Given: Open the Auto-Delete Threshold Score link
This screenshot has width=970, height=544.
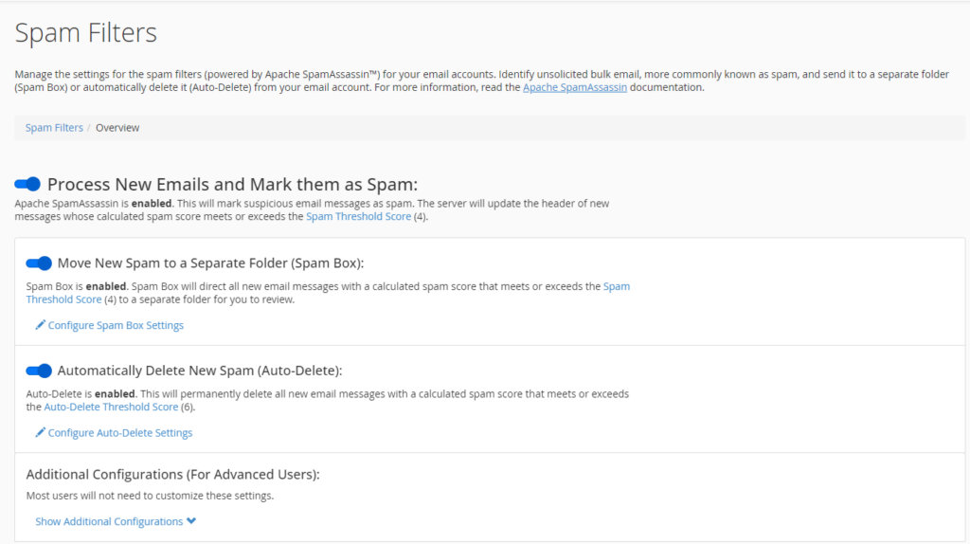Looking at the screenshot, I should pos(111,407).
